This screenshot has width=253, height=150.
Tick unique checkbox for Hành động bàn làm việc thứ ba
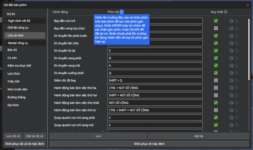coord(216,88)
